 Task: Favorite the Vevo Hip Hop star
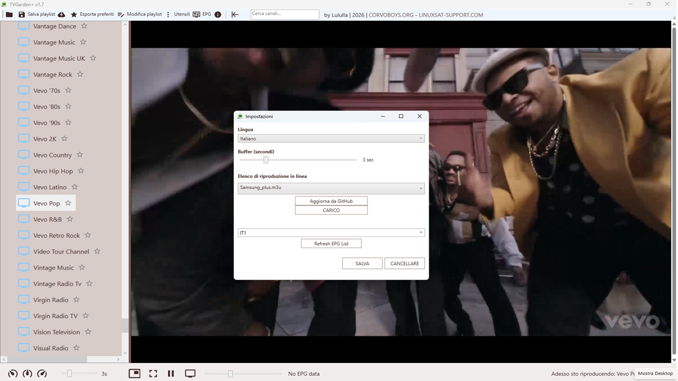81,171
